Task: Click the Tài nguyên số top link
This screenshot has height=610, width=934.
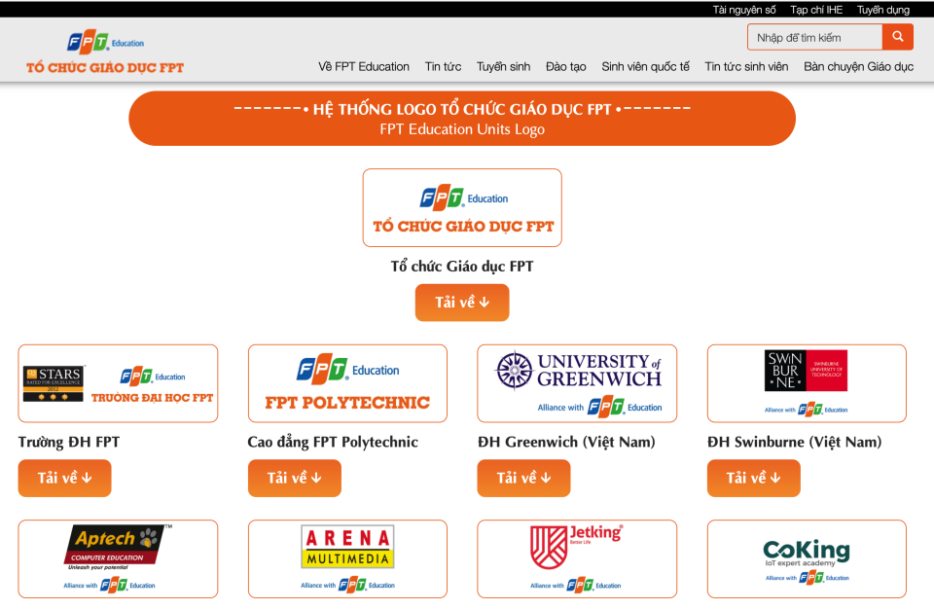Action: click(744, 10)
